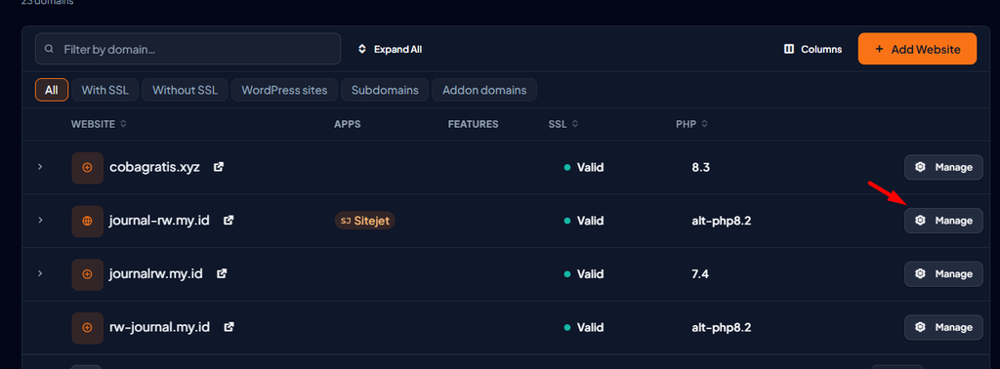Click the Sitejet app badge

pyautogui.click(x=365, y=221)
